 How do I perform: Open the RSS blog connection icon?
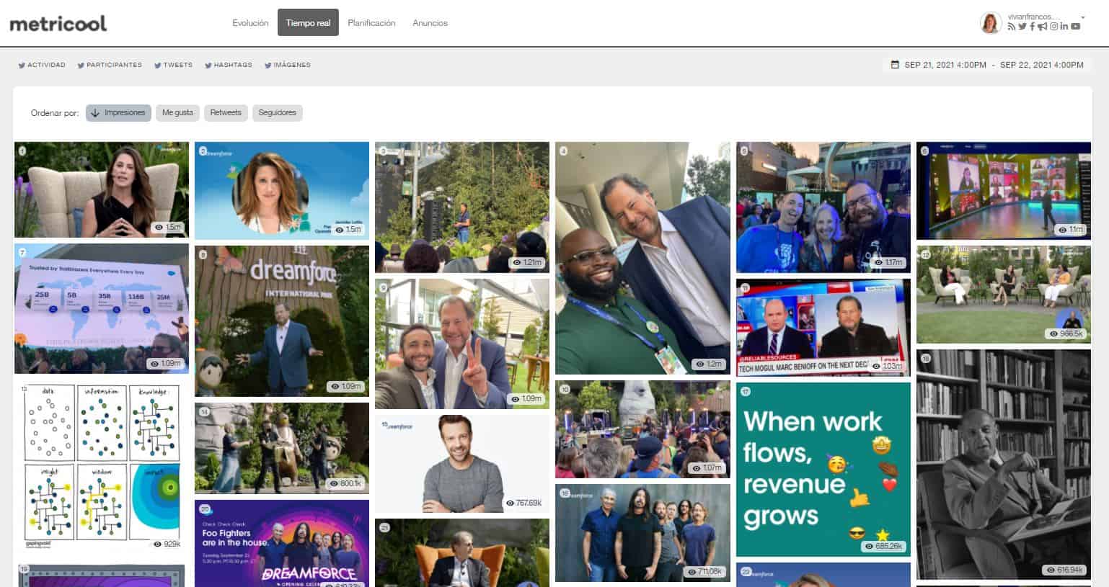coord(1011,27)
